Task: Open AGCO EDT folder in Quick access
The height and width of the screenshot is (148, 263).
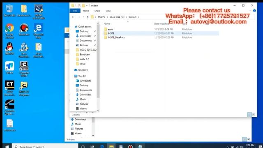Action: click(x=88, y=50)
